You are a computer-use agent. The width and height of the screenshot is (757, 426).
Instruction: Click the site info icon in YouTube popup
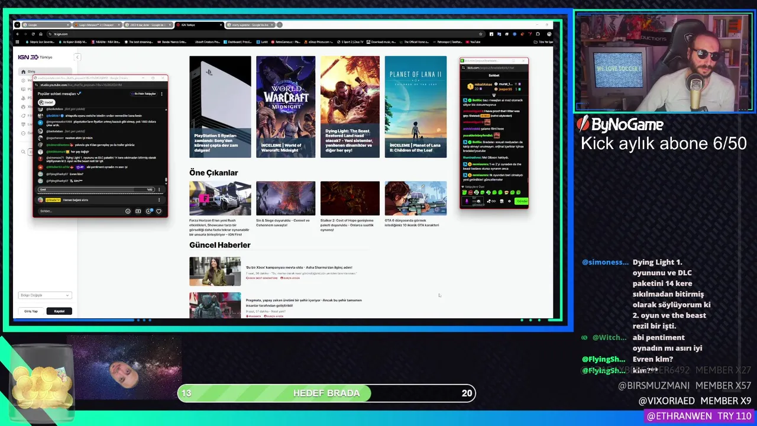tap(37, 85)
